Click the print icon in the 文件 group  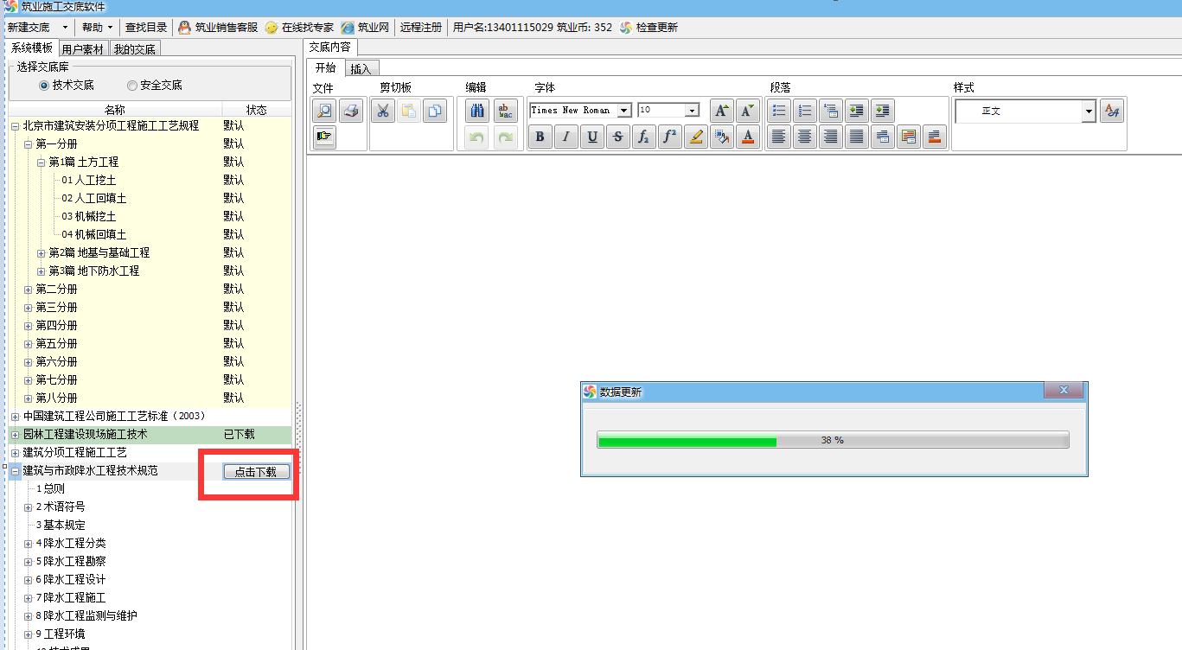[351, 111]
